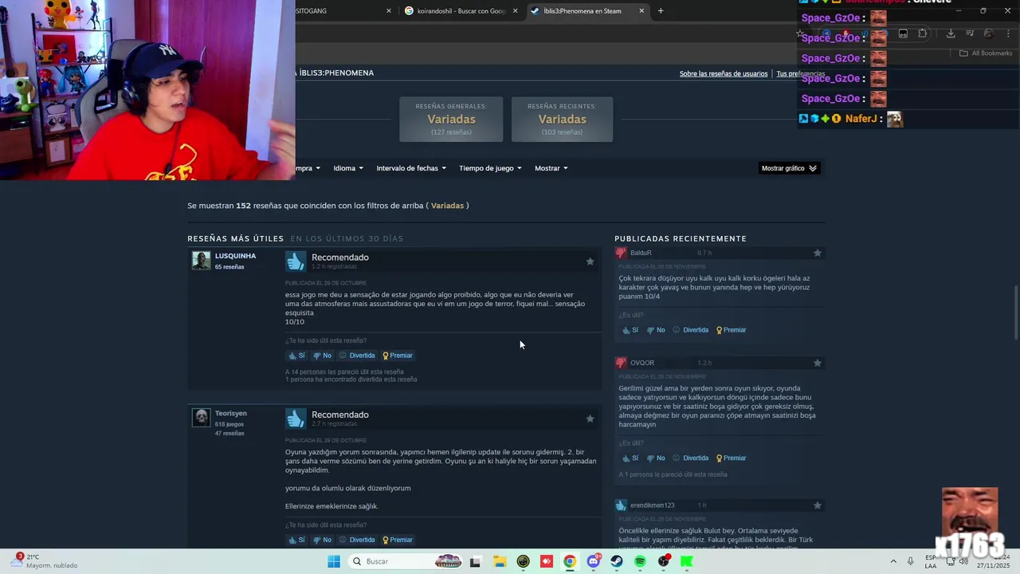Open LUSQUINHA's avatar profile picture
1020x574 pixels.
tap(201, 261)
